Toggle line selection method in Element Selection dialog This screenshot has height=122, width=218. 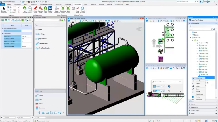pos(164,86)
